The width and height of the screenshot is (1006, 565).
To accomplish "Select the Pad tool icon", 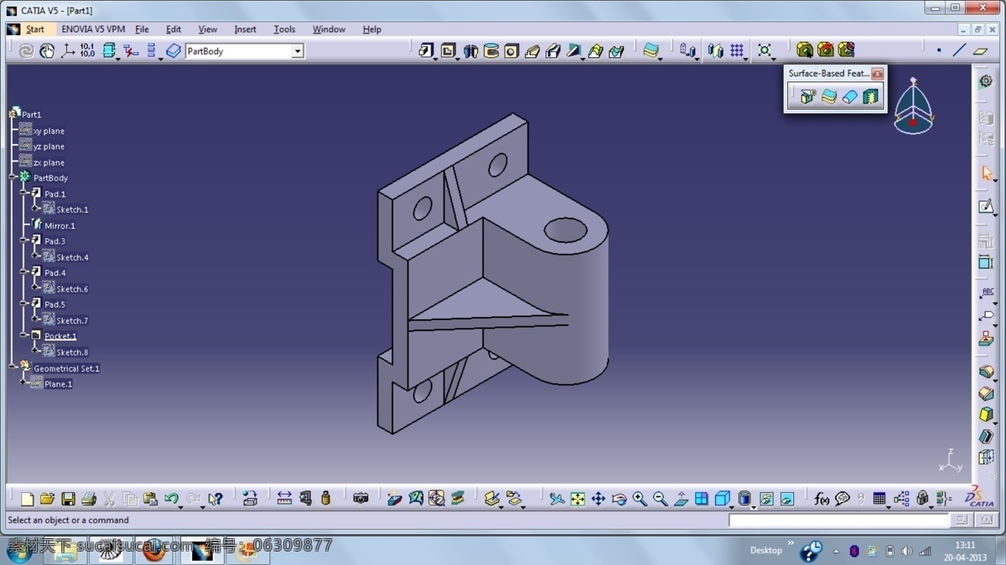I will tap(427, 50).
